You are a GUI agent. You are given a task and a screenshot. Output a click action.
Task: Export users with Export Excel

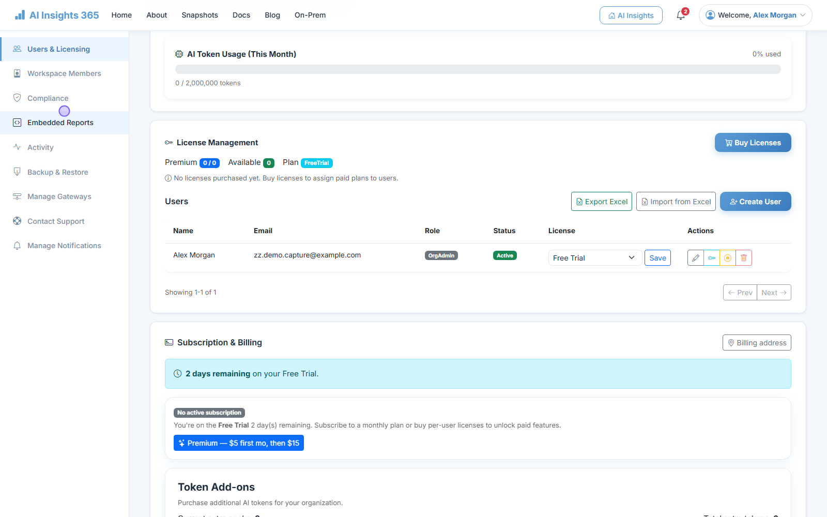click(x=602, y=202)
